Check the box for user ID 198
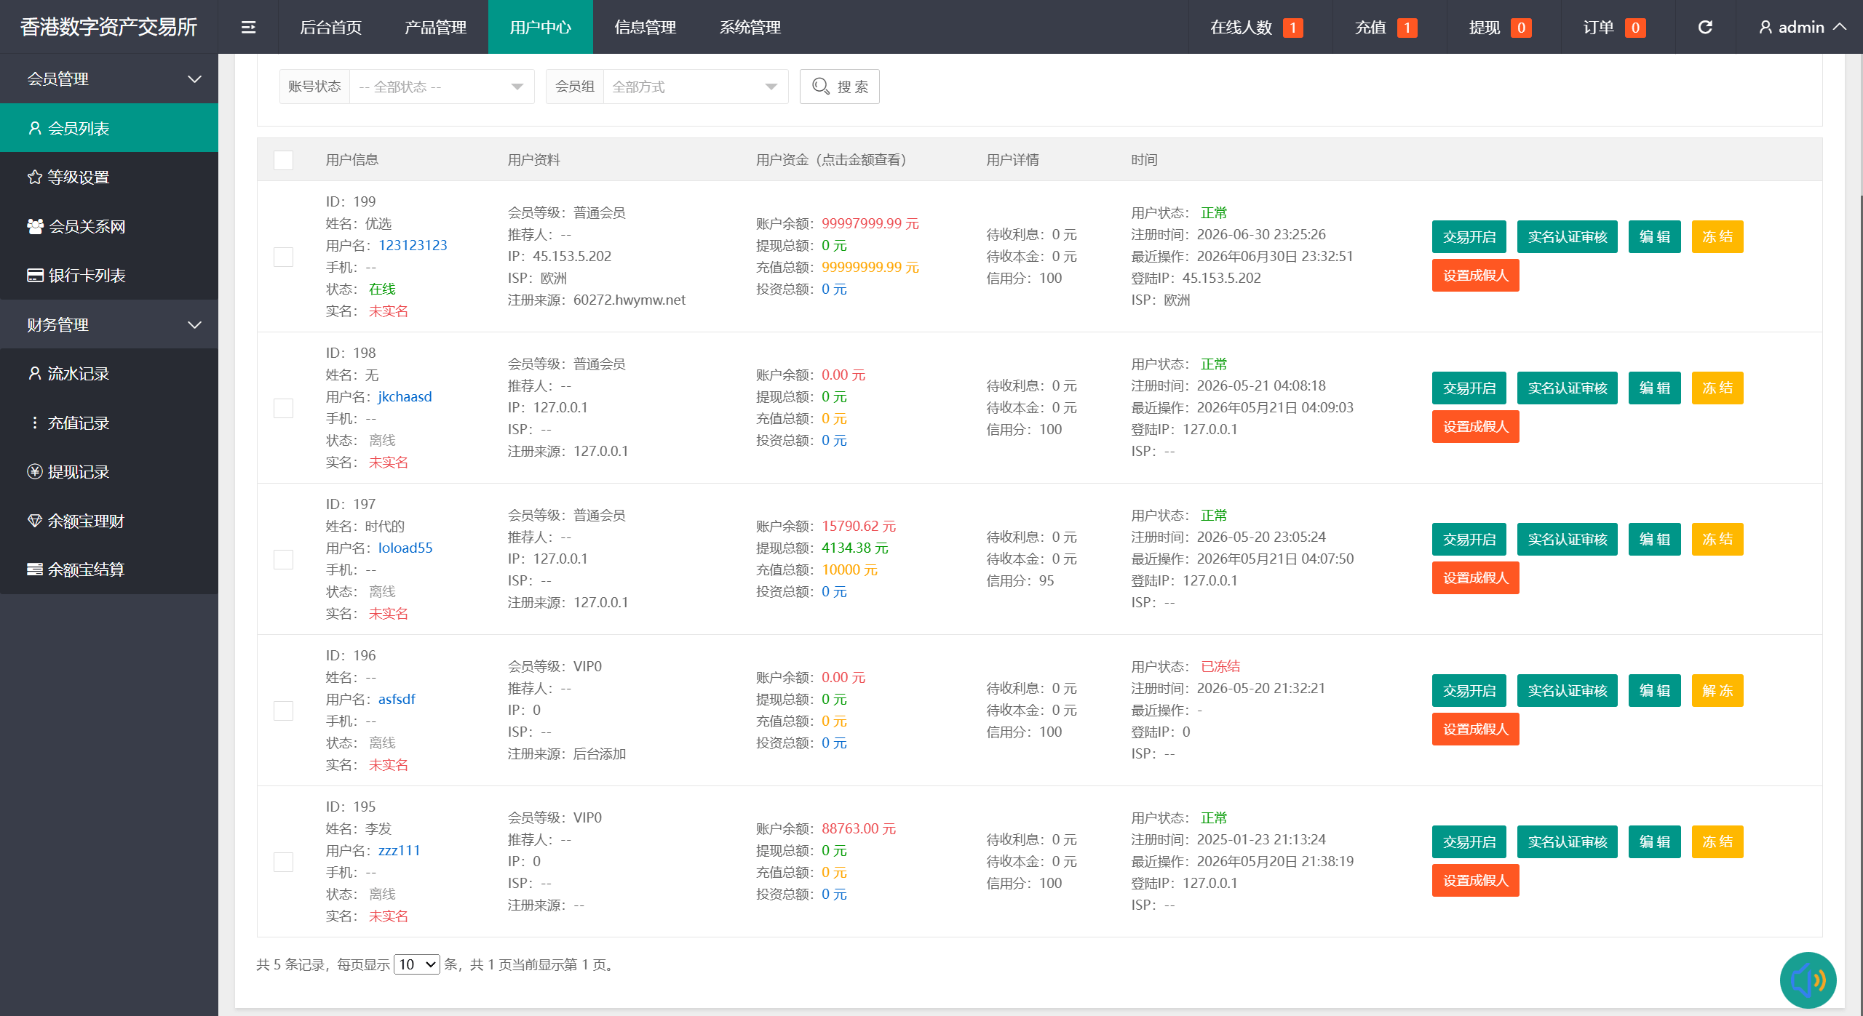Image resolution: width=1863 pixels, height=1016 pixels. [283, 408]
